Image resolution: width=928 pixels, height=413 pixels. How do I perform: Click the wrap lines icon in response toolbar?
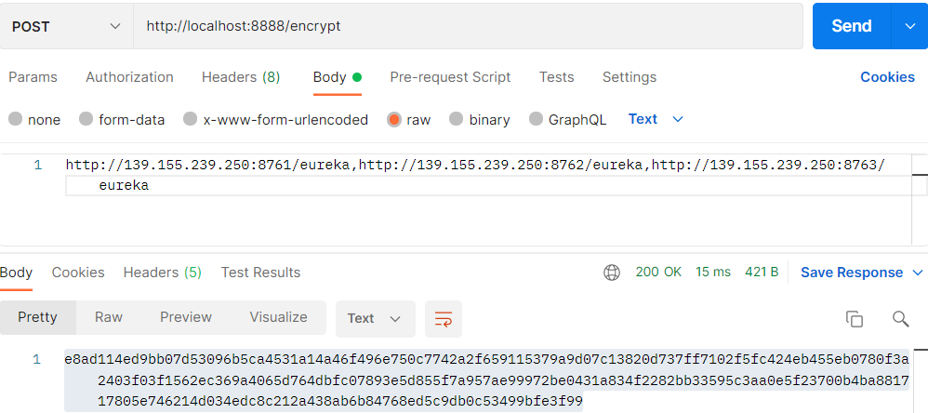tap(444, 318)
